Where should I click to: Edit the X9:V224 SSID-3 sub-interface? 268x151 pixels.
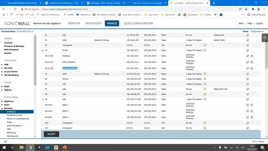pyautogui.click(x=247, y=117)
